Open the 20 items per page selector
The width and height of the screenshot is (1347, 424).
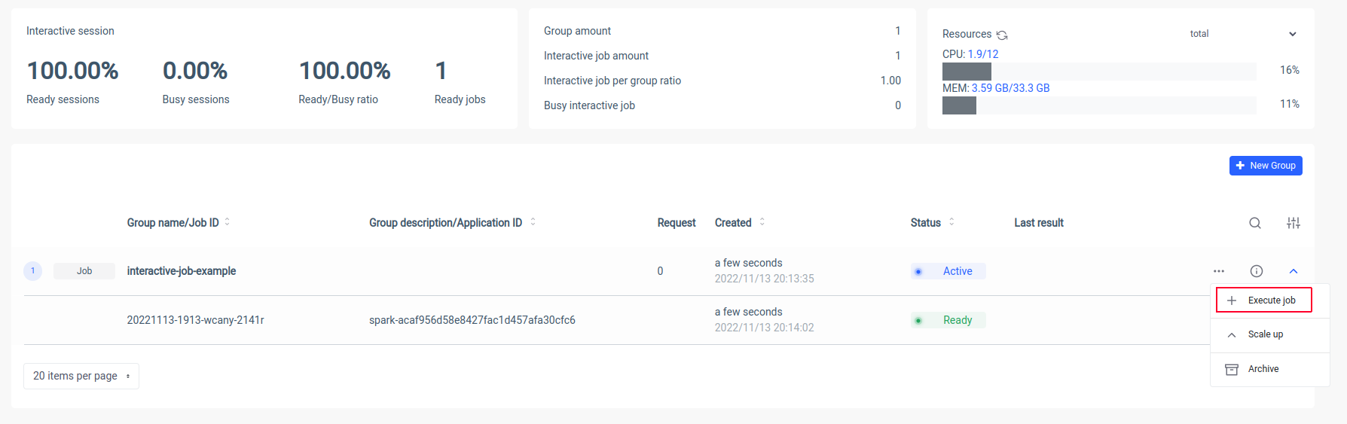coord(81,376)
